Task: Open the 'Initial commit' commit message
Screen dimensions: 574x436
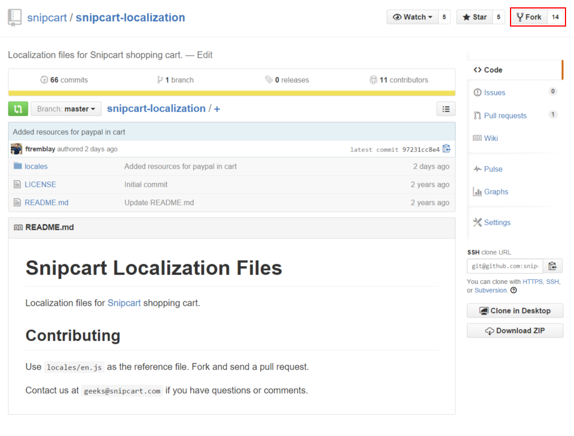Action: (x=146, y=184)
